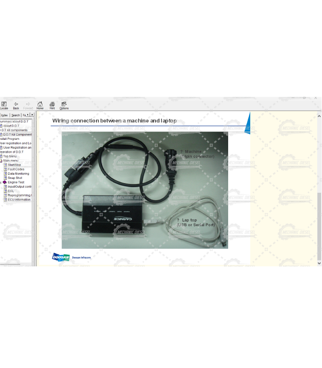This screenshot has height=368, width=322.
Task: Open the About D.D.T topic
Action: 11,126
